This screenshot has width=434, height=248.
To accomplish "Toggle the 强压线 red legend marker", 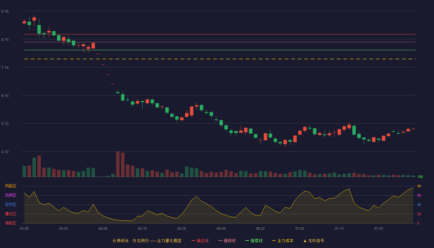I will pyautogui.click(x=193, y=241).
